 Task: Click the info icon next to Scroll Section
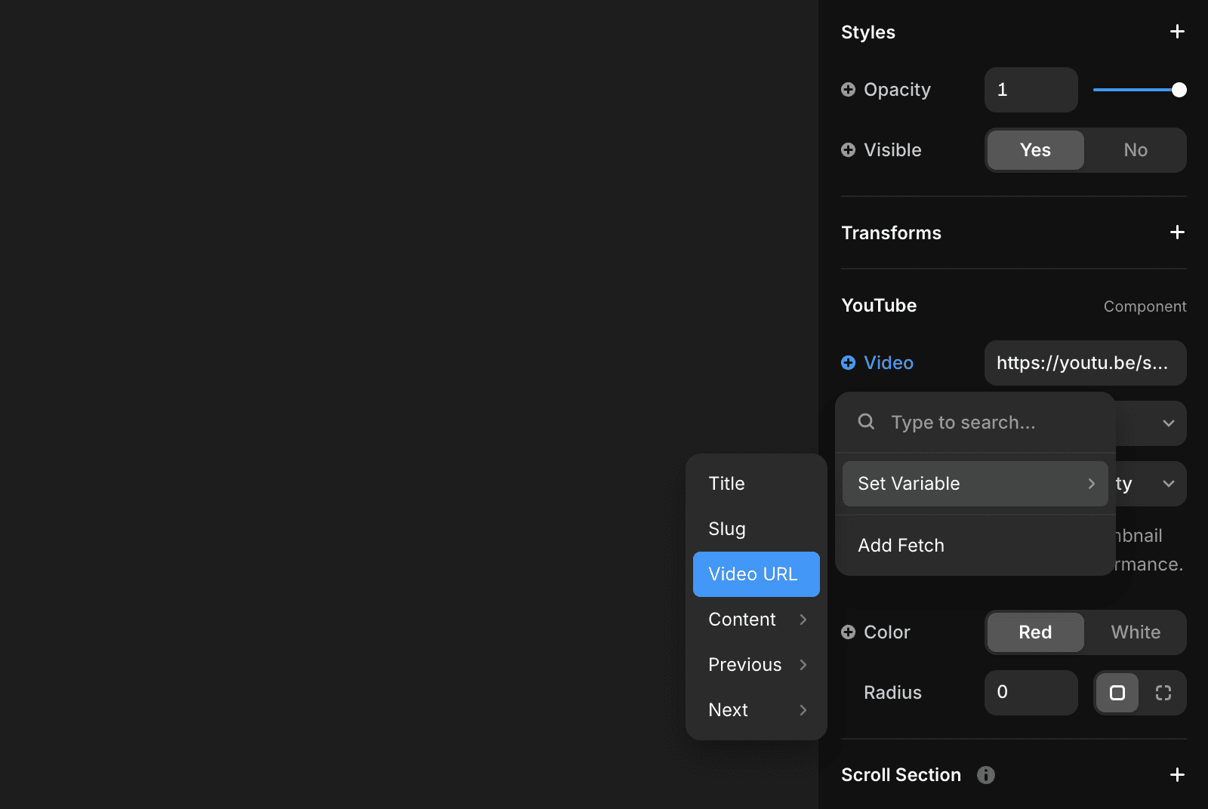click(985, 774)
